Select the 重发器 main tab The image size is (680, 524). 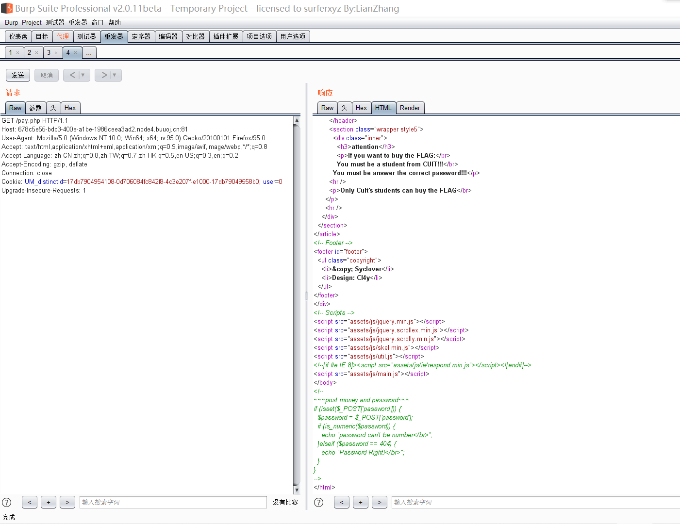pos(114,36)
